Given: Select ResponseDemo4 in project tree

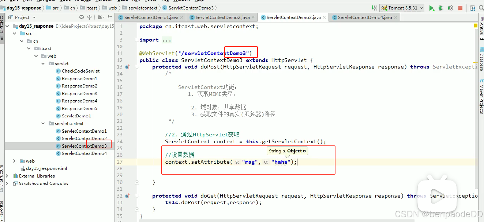Looking at the screenshot, I should click(x=76, y=101).
